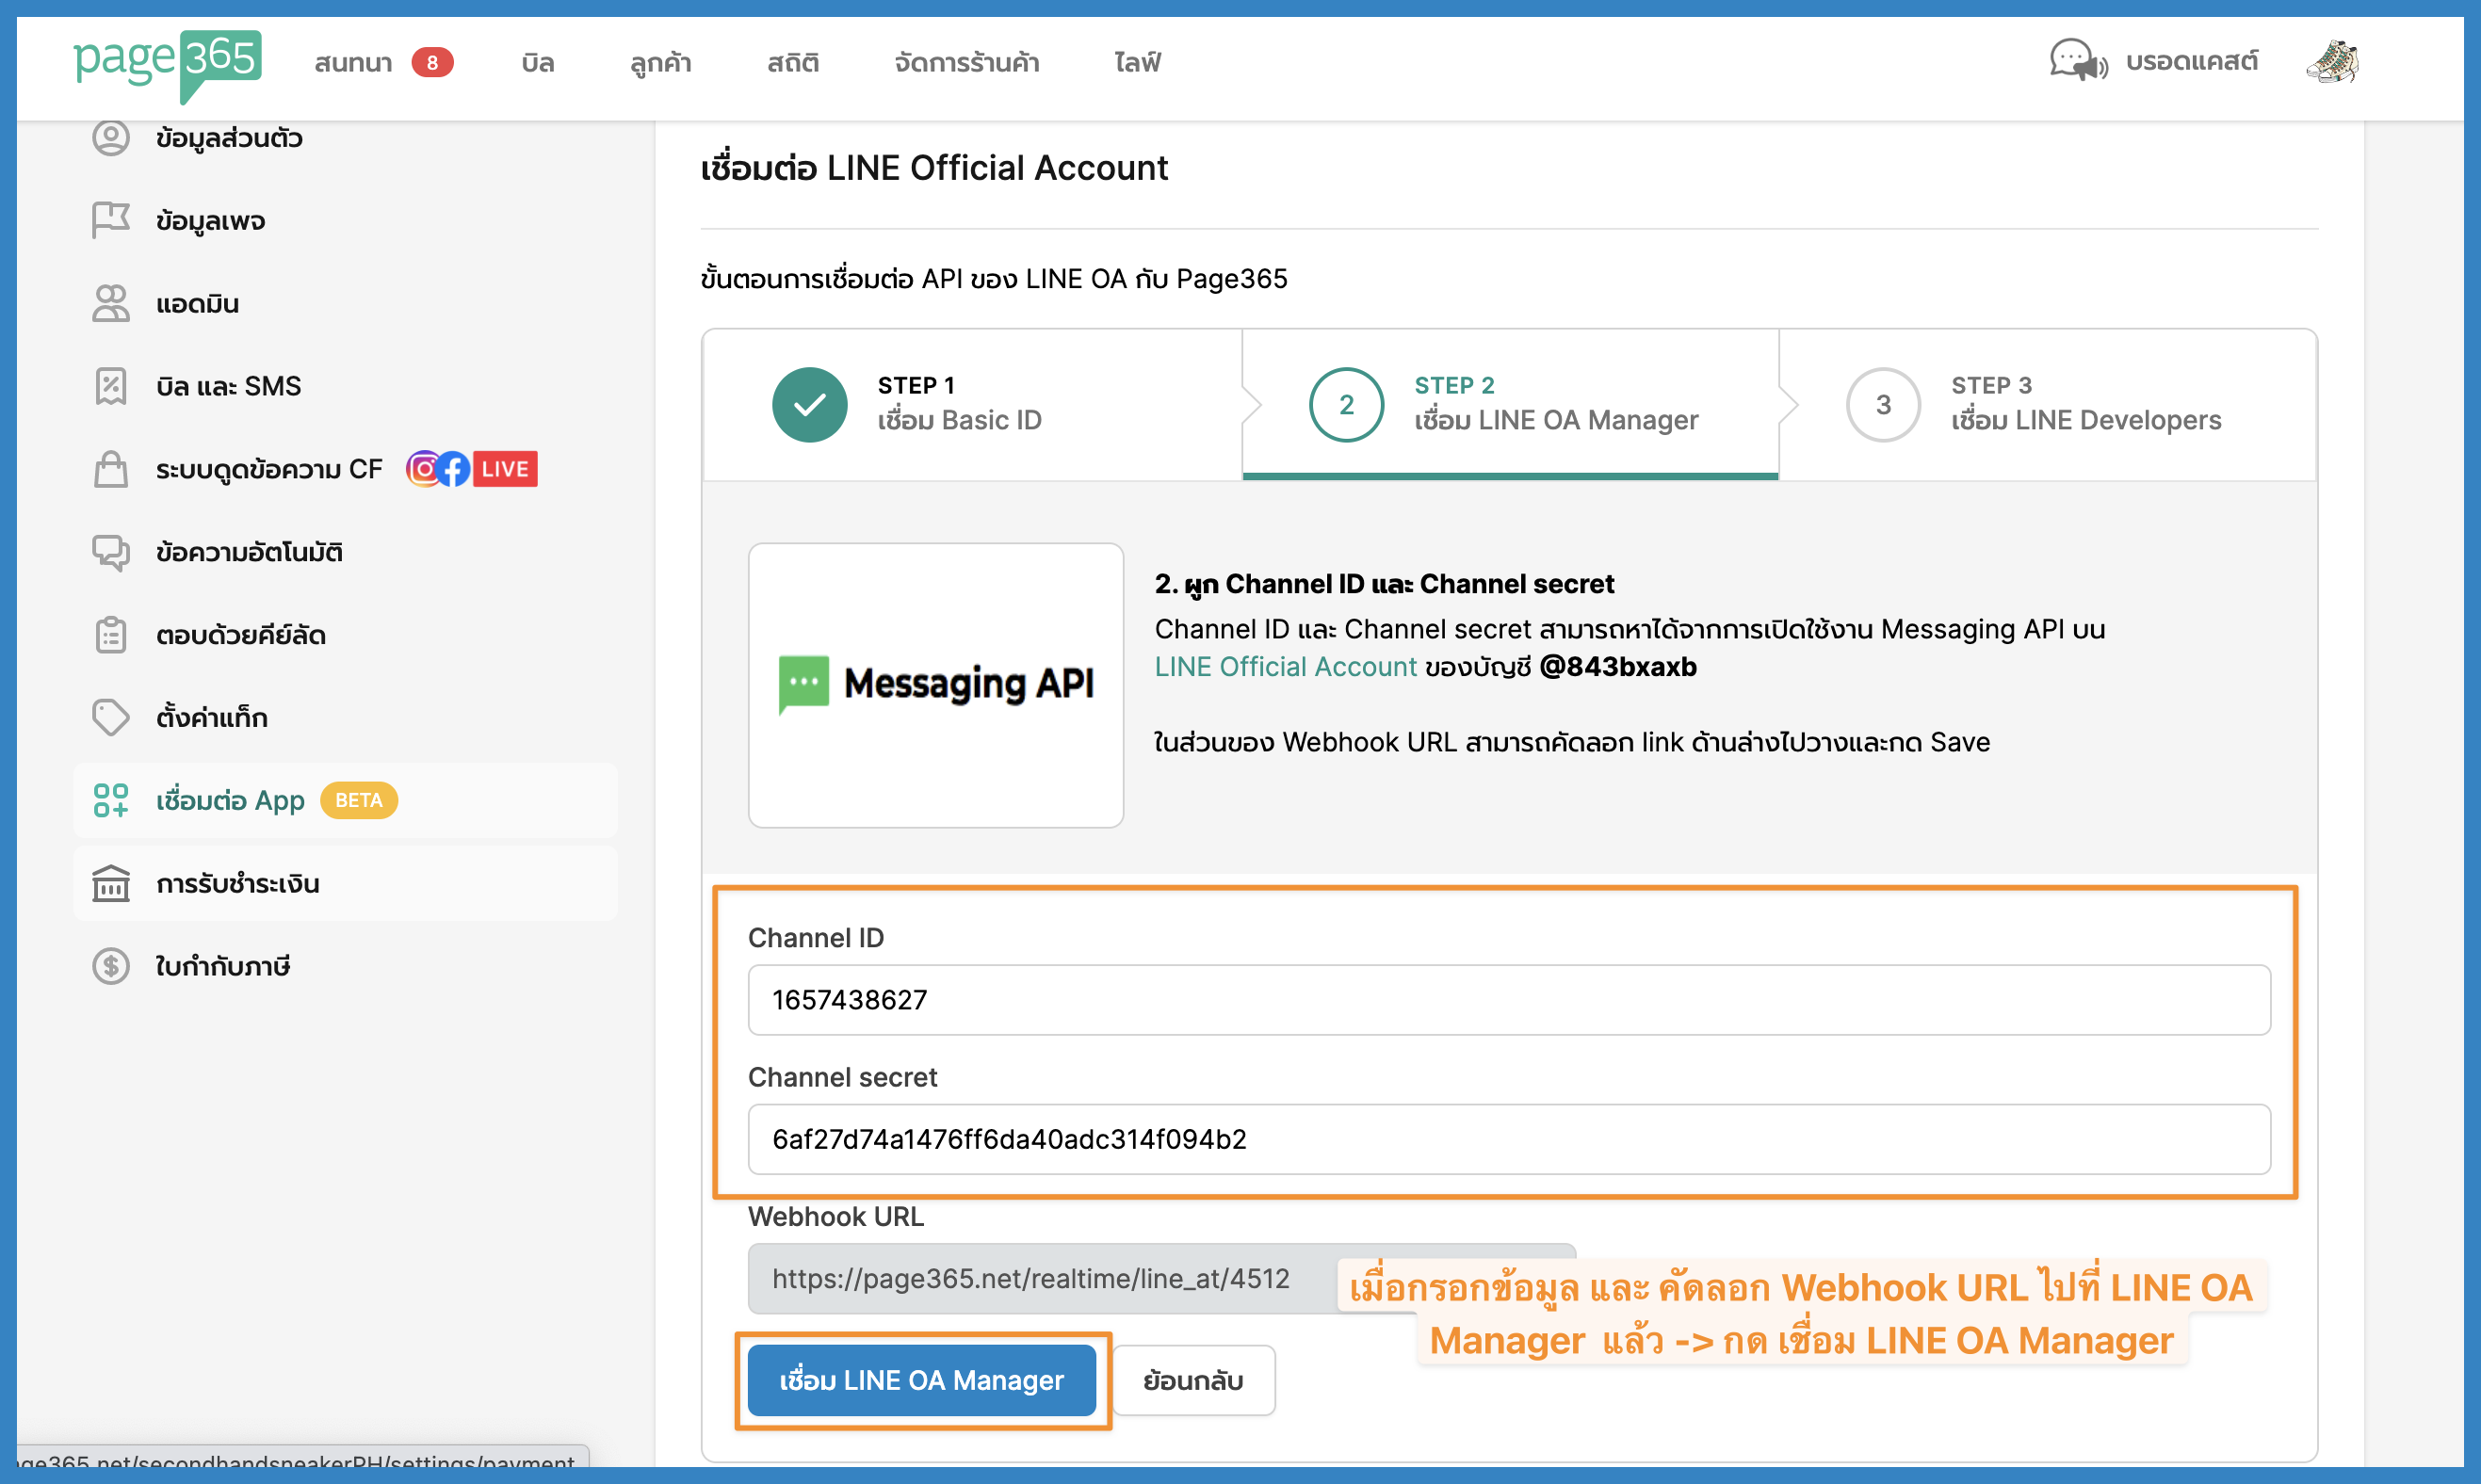Open การรับชำระเงิน settings

pos(345,883)
